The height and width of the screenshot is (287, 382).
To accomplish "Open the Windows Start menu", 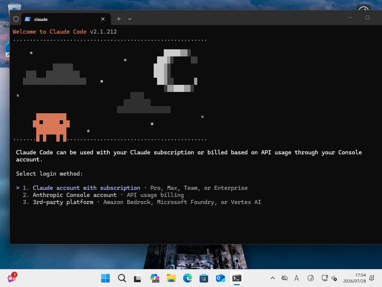I will click(x=106, y=278).
